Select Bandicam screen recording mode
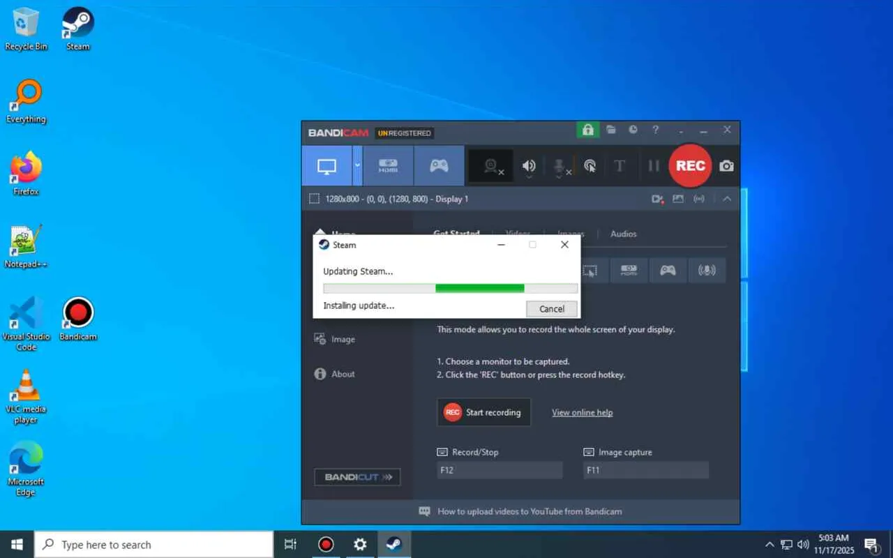Image resolution: width=893 pixels, height=558 pixels. pyautogui.click(x=327, y=166)
